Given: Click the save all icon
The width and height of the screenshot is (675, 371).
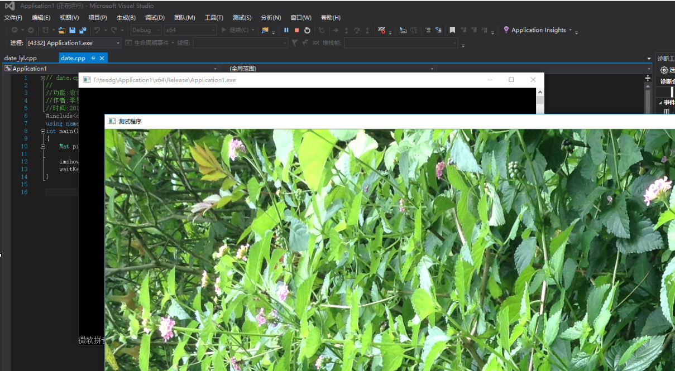Looking at the screenshot, I should click(83, 30).
